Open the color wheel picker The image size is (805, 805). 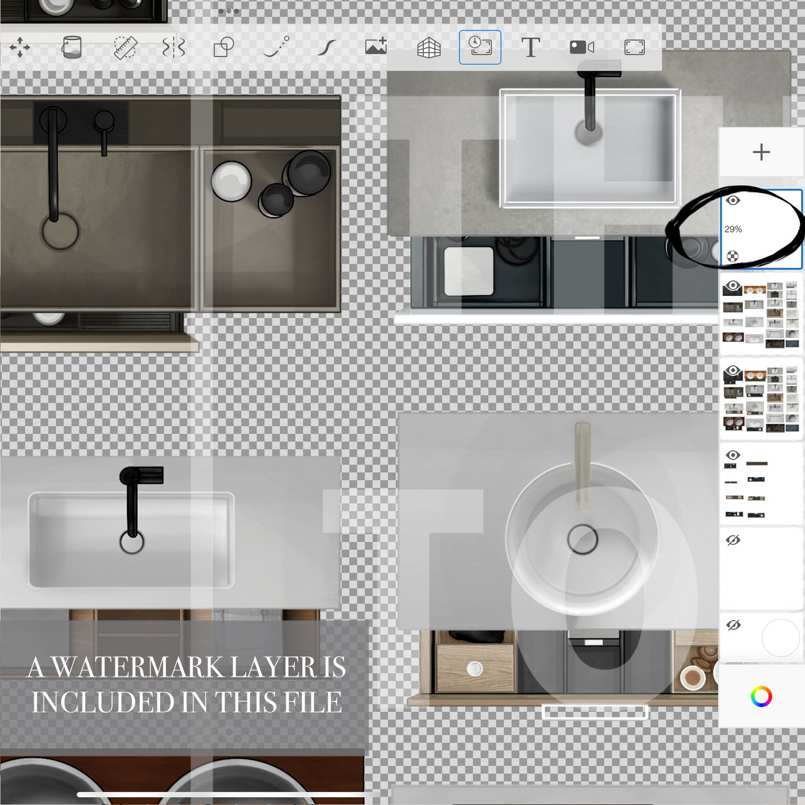point(761,696)
